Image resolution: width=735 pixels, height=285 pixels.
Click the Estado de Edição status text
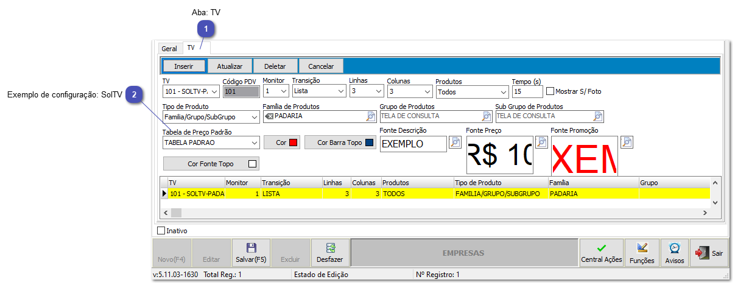[321, 275]
